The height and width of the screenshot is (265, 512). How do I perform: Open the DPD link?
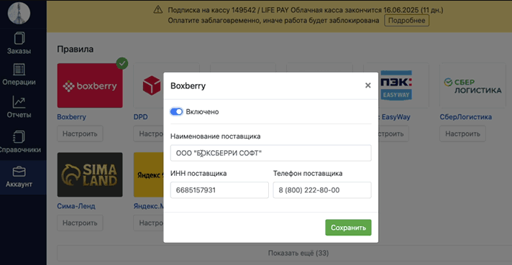click(x=140, y=116)
